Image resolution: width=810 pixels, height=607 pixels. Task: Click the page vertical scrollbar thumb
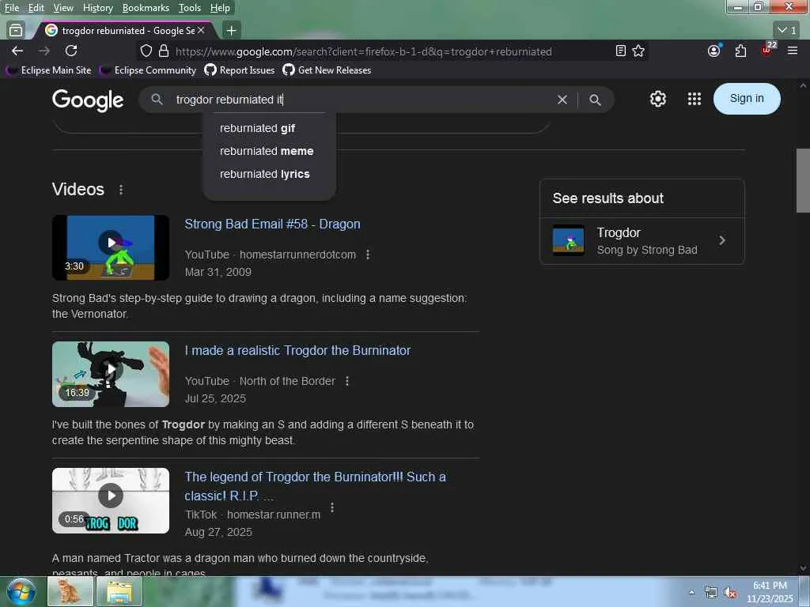coord(803,180)
